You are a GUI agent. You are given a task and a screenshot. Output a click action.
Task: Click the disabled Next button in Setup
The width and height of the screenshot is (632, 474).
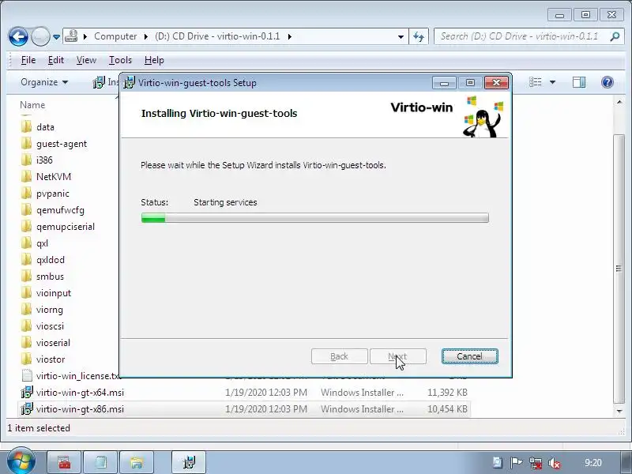tap(398, 356)
